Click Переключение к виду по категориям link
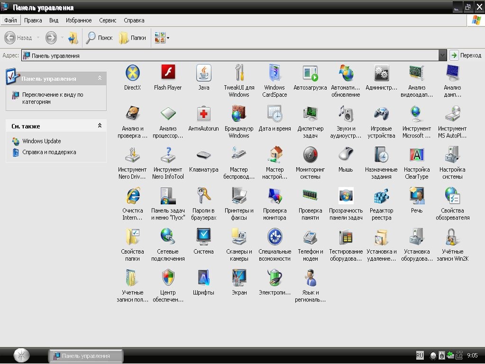This screenshot has height=364, width=485. (53, 98)
